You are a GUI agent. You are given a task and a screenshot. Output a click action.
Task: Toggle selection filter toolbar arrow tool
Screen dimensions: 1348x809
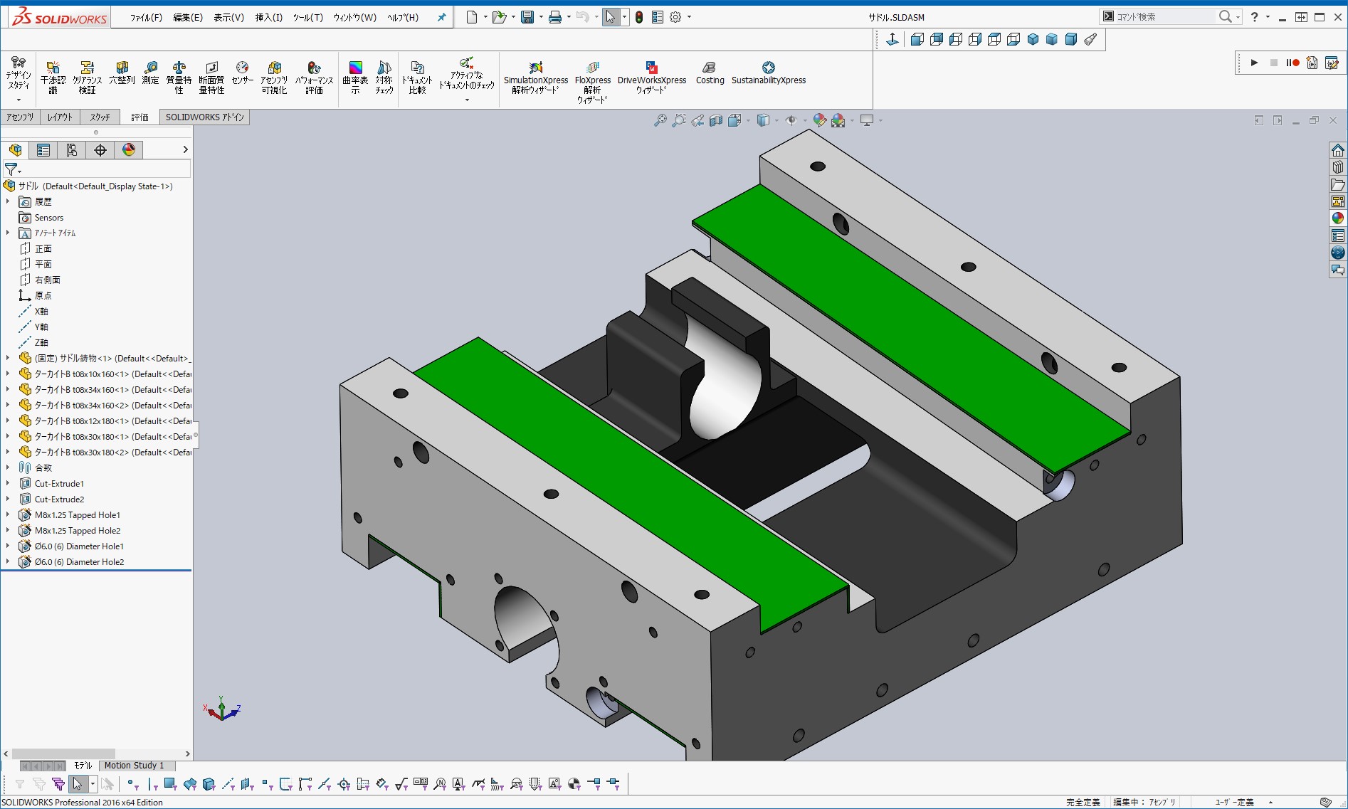point(78,784)
